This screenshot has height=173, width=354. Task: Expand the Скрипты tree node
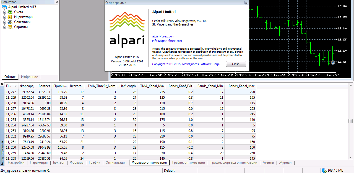[4, 27]
